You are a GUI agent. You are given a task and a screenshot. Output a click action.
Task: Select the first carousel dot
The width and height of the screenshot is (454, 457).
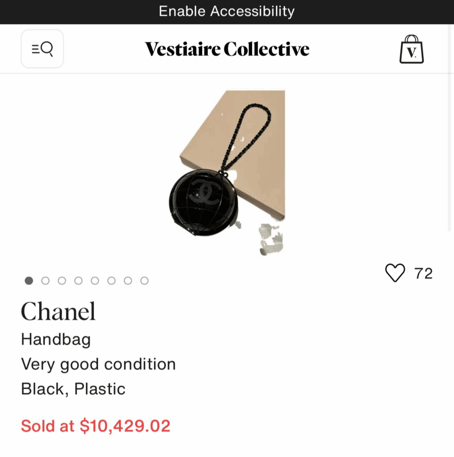29,281
